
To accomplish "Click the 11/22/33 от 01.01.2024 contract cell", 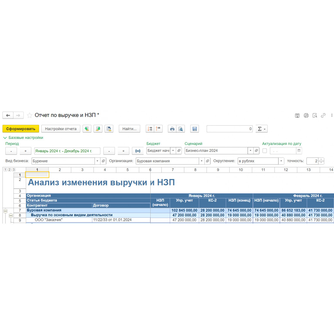I will point(121,220).
